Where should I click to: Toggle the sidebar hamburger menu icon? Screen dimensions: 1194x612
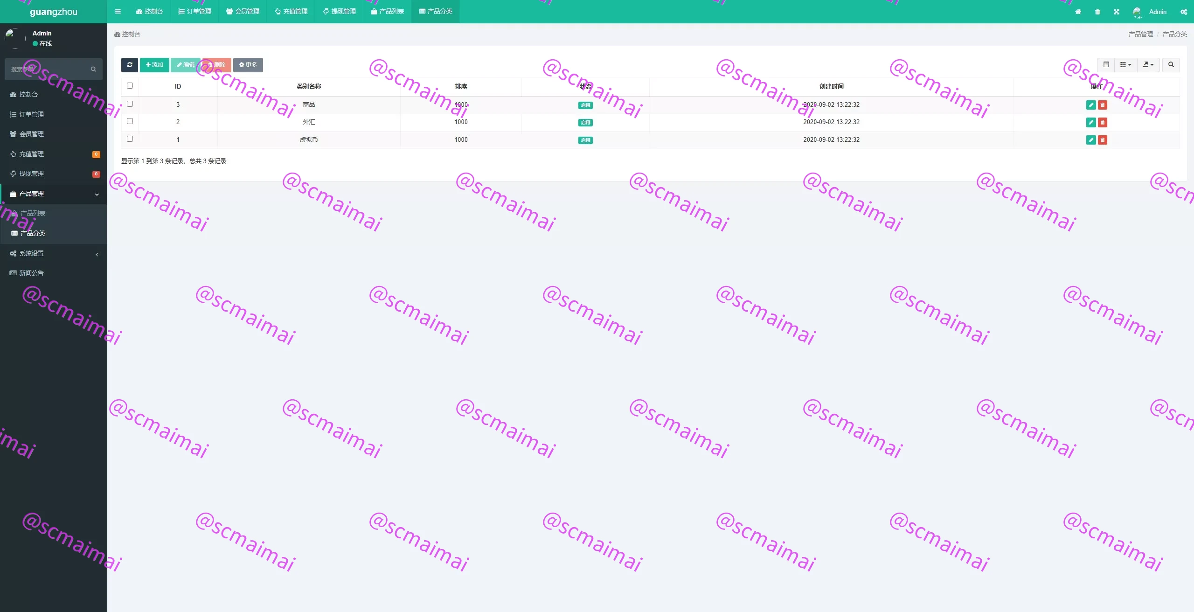click(x=118, y=11)
